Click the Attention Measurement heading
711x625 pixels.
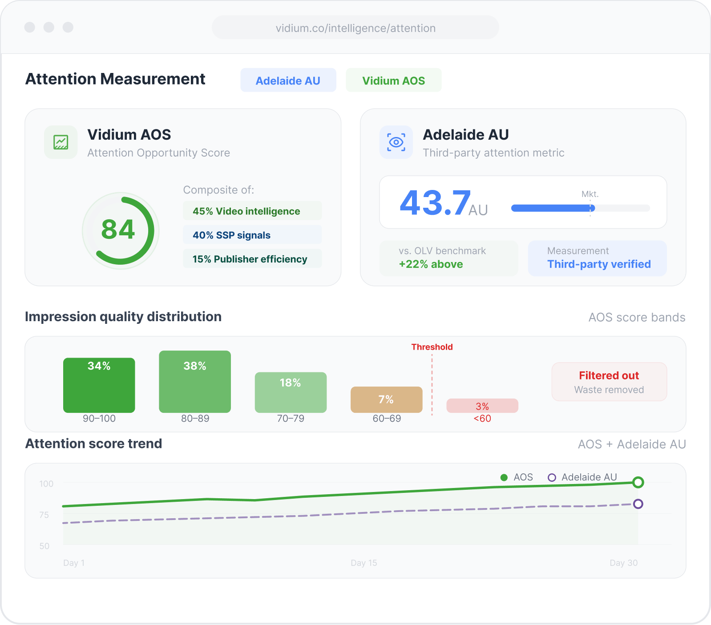pyautogui.click(x=115, y=79)
